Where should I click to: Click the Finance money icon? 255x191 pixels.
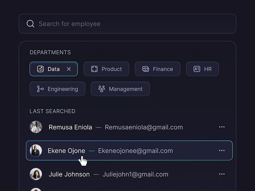(x=145, y=69)
